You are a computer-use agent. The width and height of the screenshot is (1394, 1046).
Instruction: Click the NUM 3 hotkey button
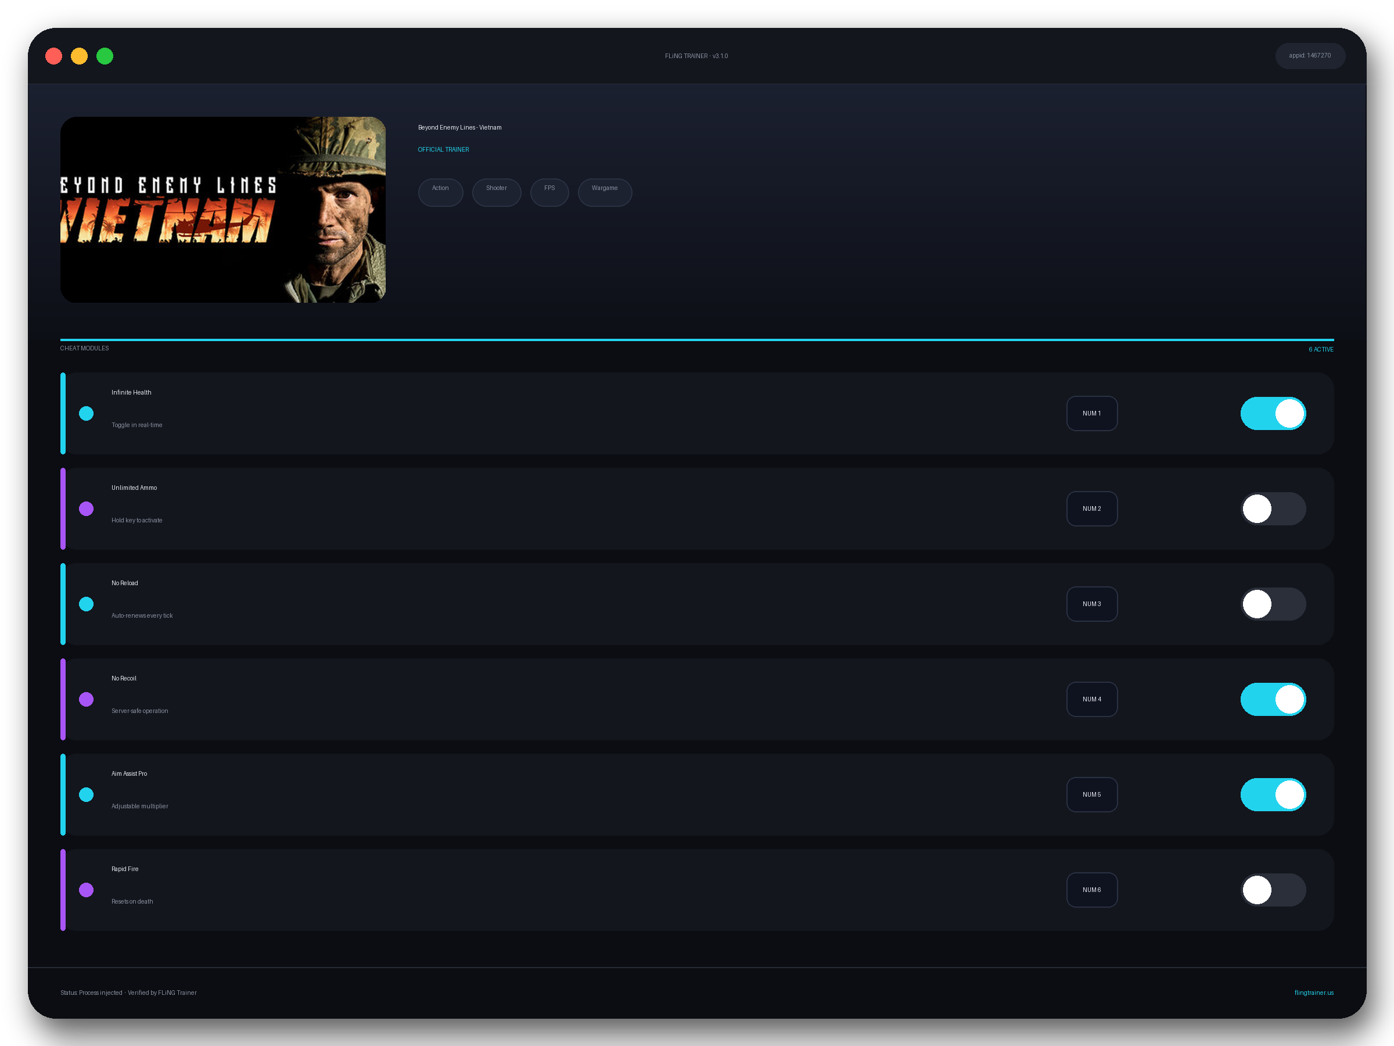click(1091, 604)
